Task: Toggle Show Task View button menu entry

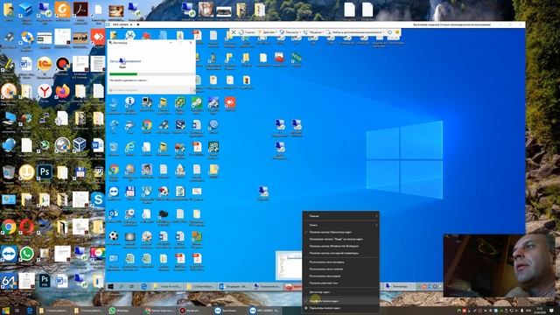Action: pyautogui.click(x=340, y=232)
